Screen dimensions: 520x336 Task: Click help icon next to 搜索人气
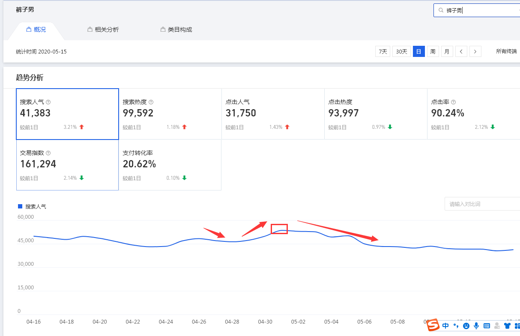[48, 102]
